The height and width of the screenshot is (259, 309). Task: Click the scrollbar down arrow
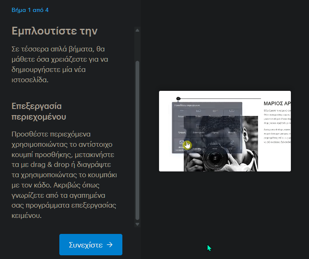click(x=137, y=224)
